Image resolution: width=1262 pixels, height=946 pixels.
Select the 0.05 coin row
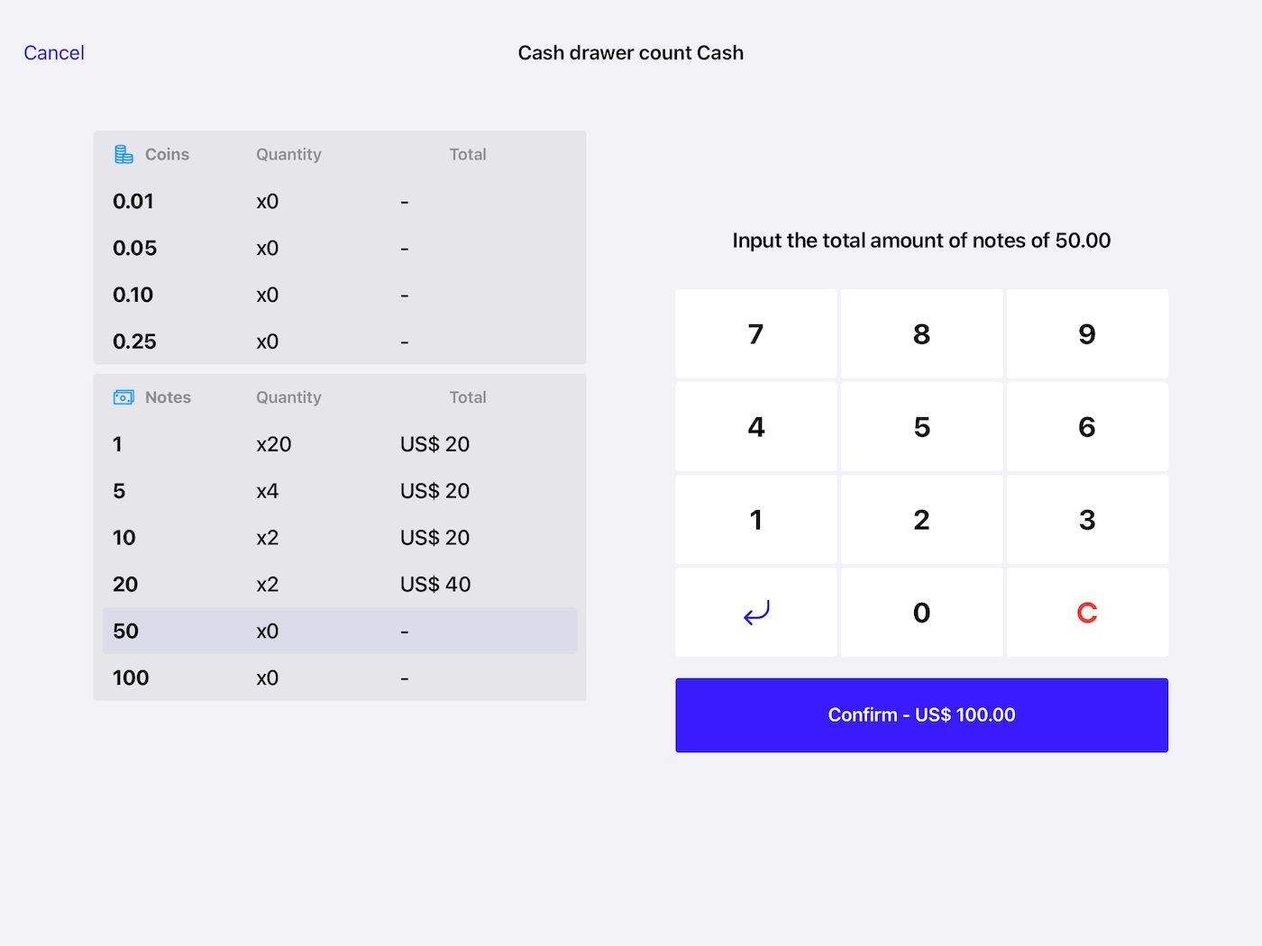coord(340,249)
